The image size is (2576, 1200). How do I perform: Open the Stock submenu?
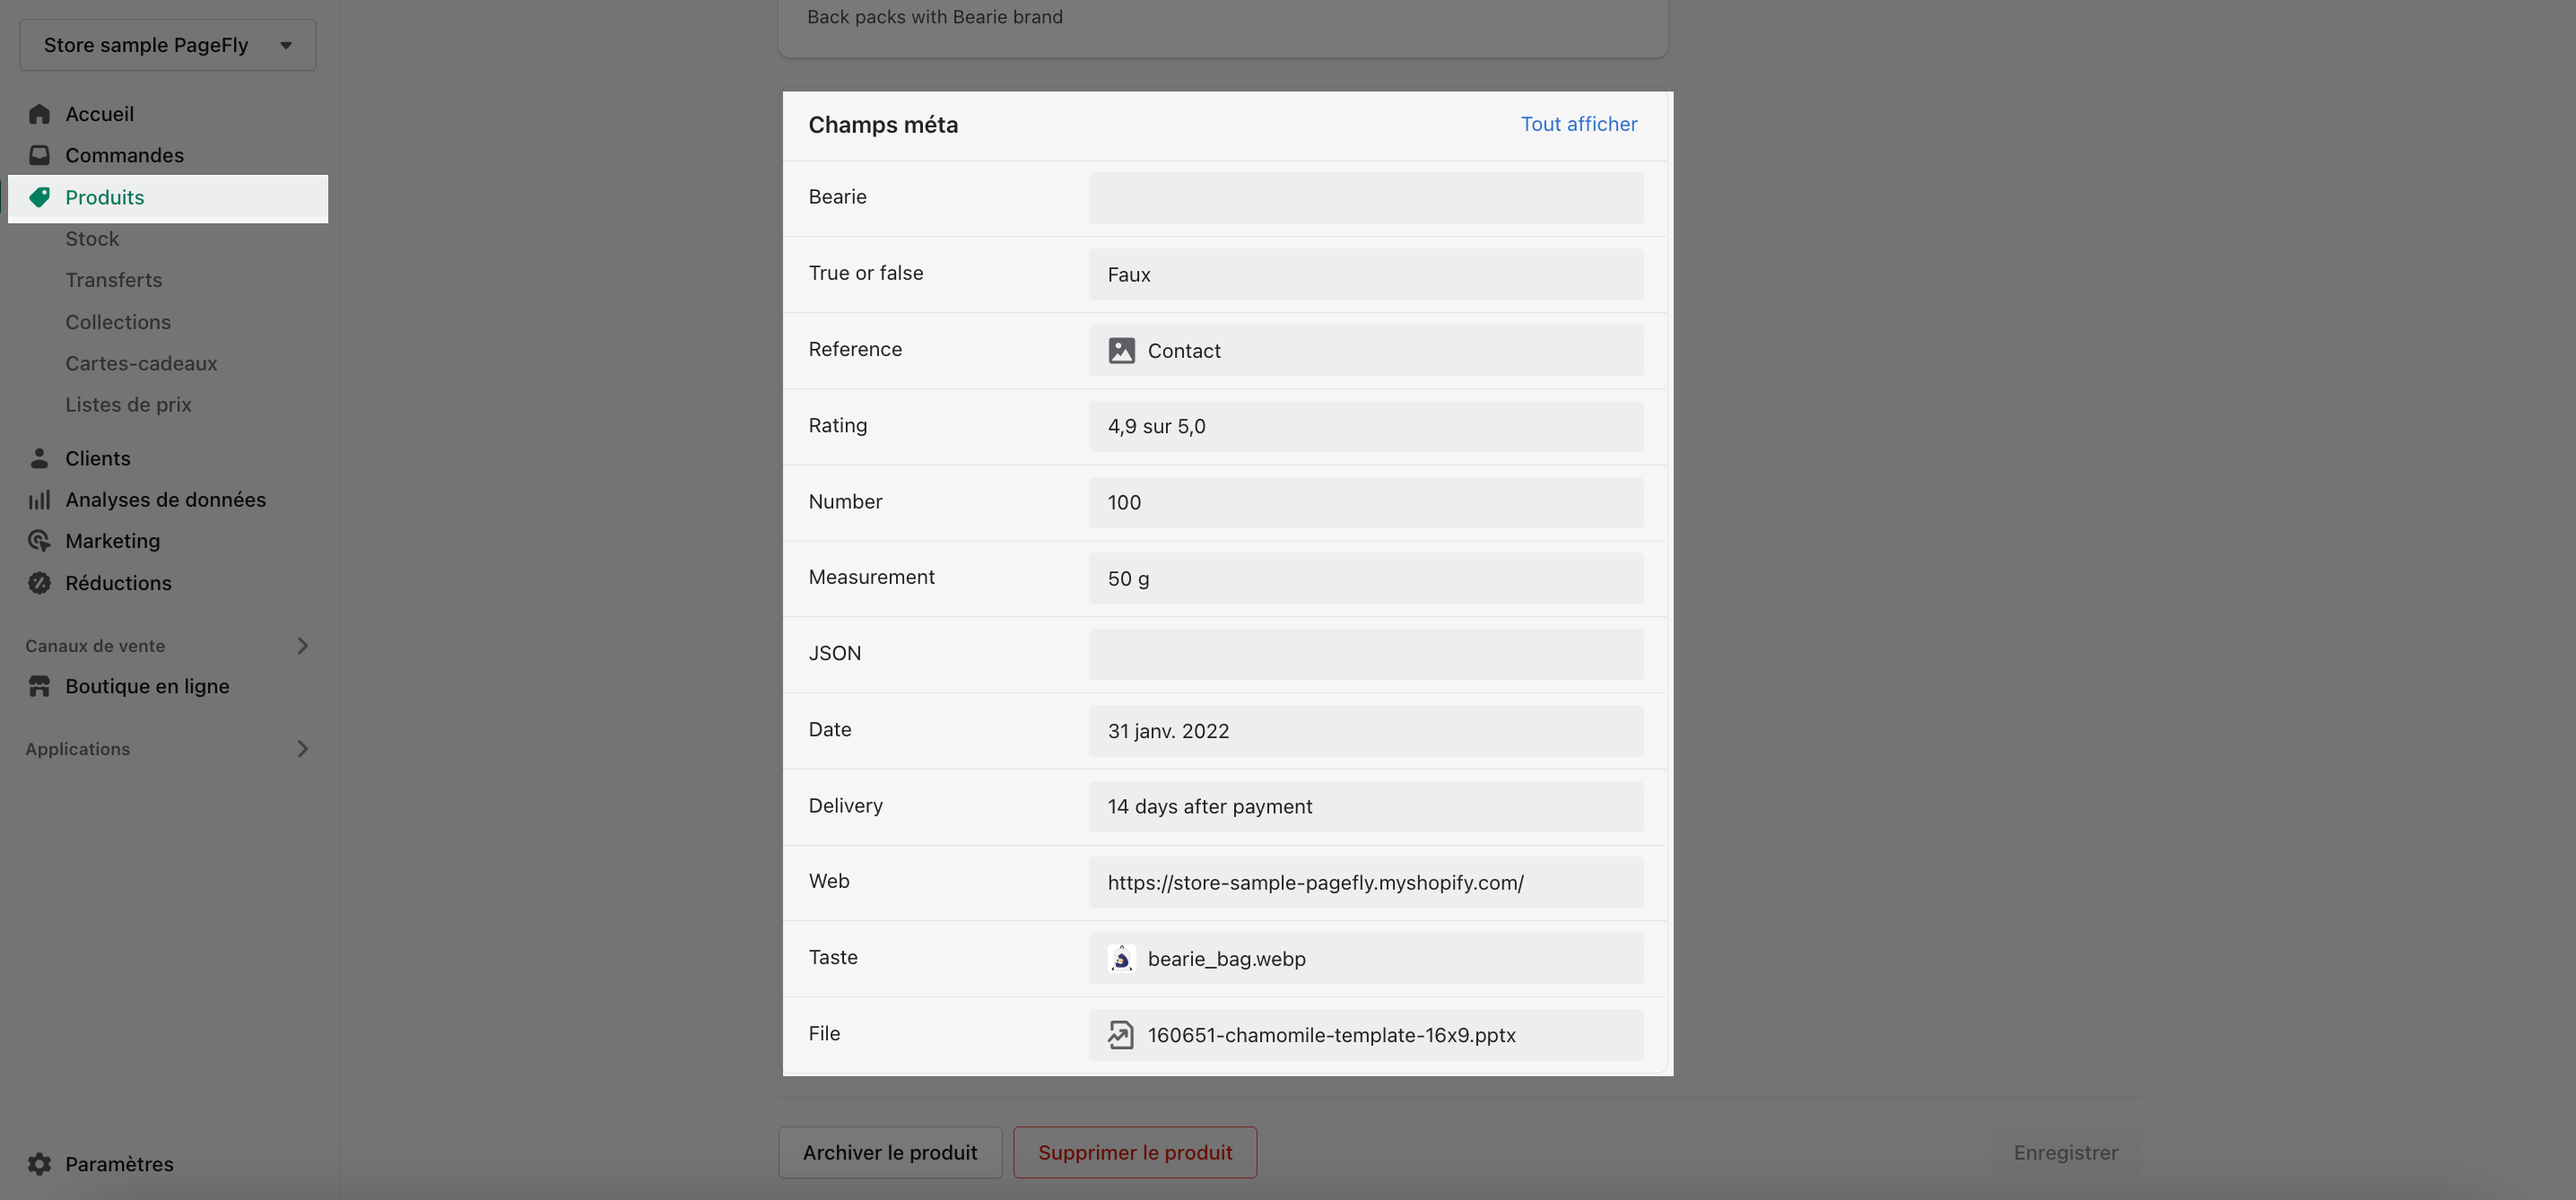point(92,239)
